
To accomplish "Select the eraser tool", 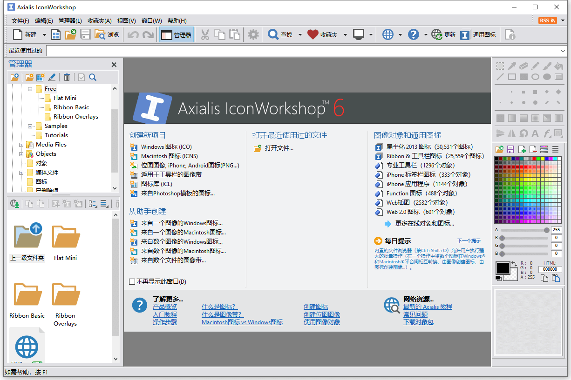I will pos(523,66).
